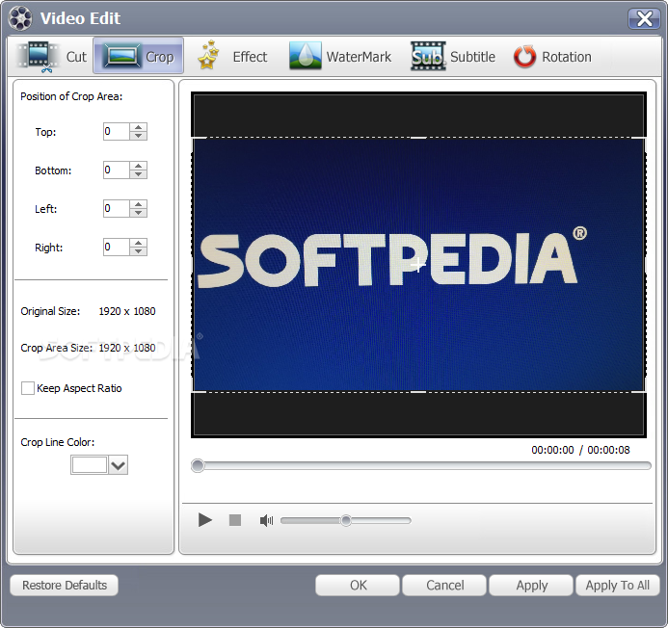Click the Cut label text

click(x=76, y=57)
